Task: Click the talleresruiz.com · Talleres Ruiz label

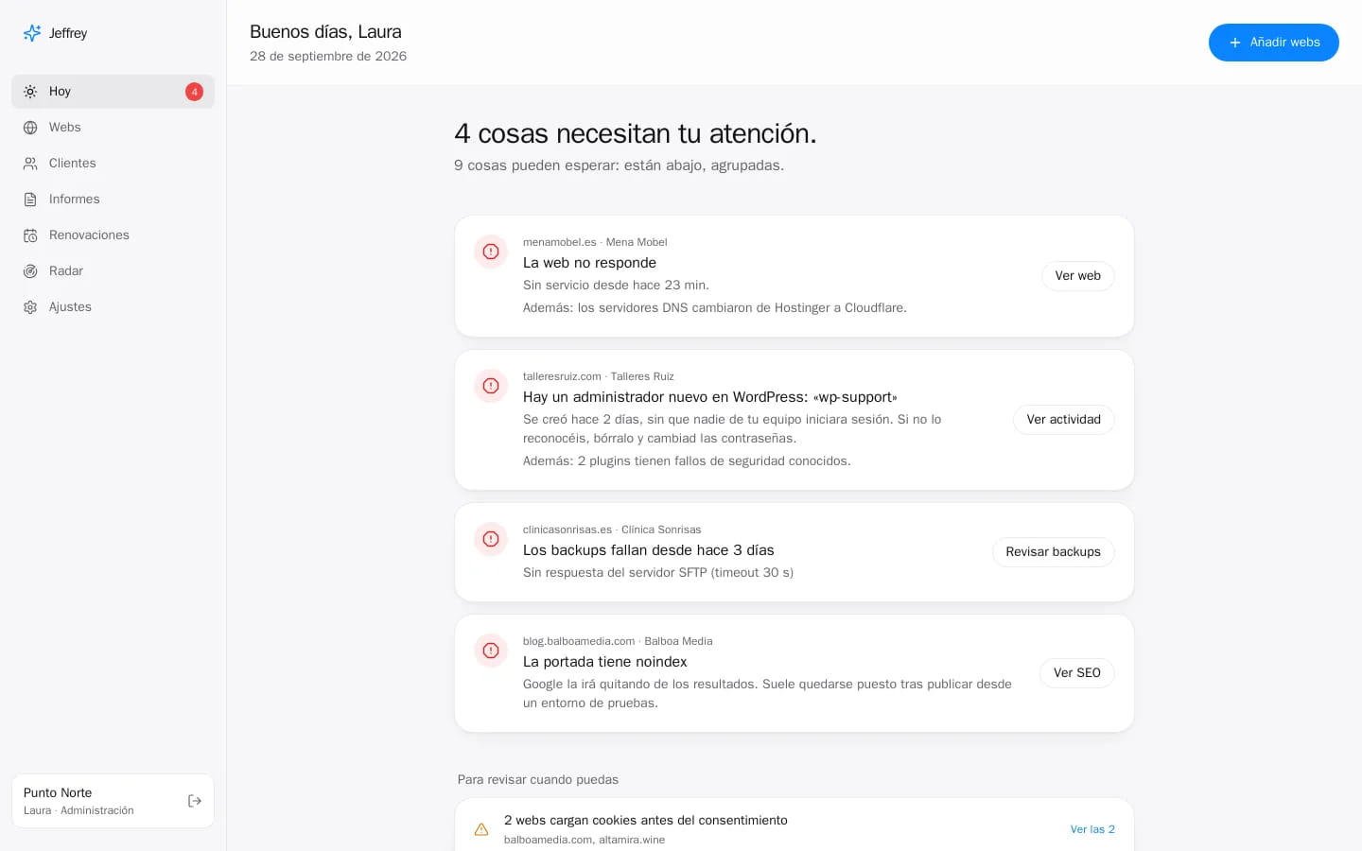Action: pos(599,376)
